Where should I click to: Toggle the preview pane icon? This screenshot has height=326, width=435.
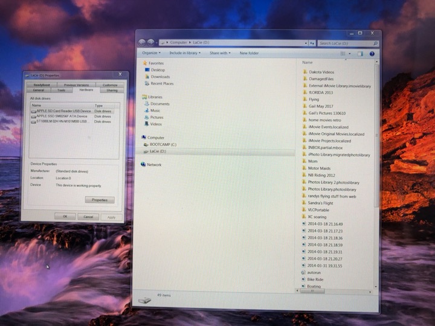[360, 54]
